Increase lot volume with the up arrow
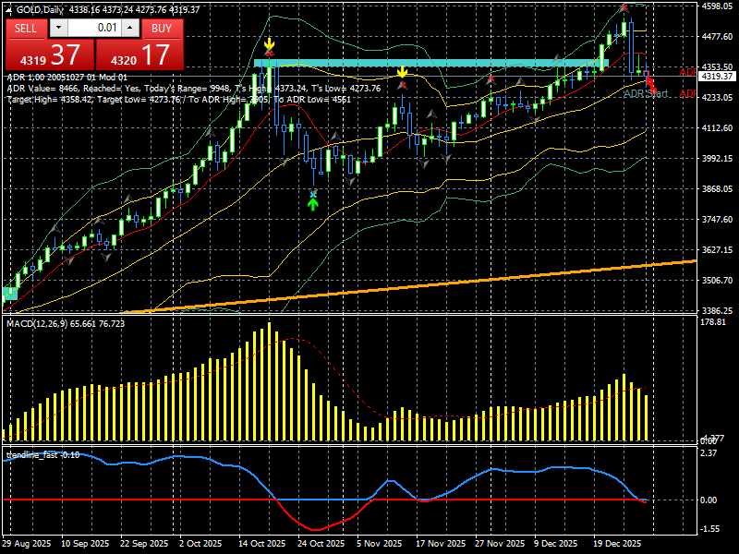Screen dimensions: 739x554 pos(130,28)
